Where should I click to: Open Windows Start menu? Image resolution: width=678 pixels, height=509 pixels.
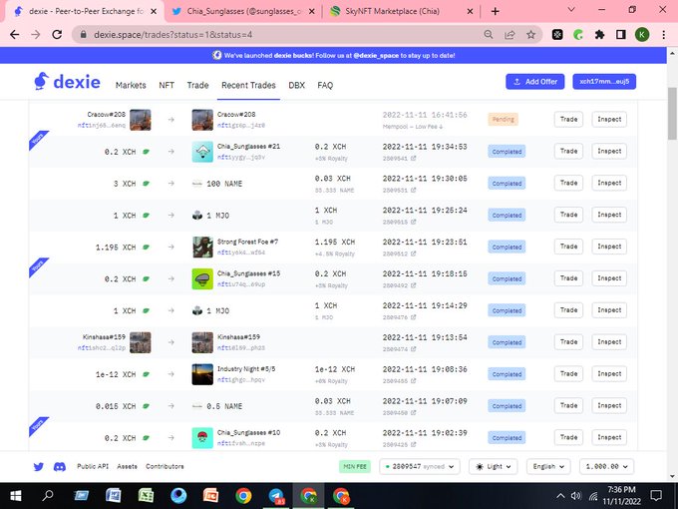(16, 496)
